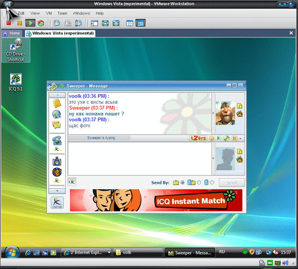298x269 pixels.
Task: Open the Help menu
Action: coord(99,13)
